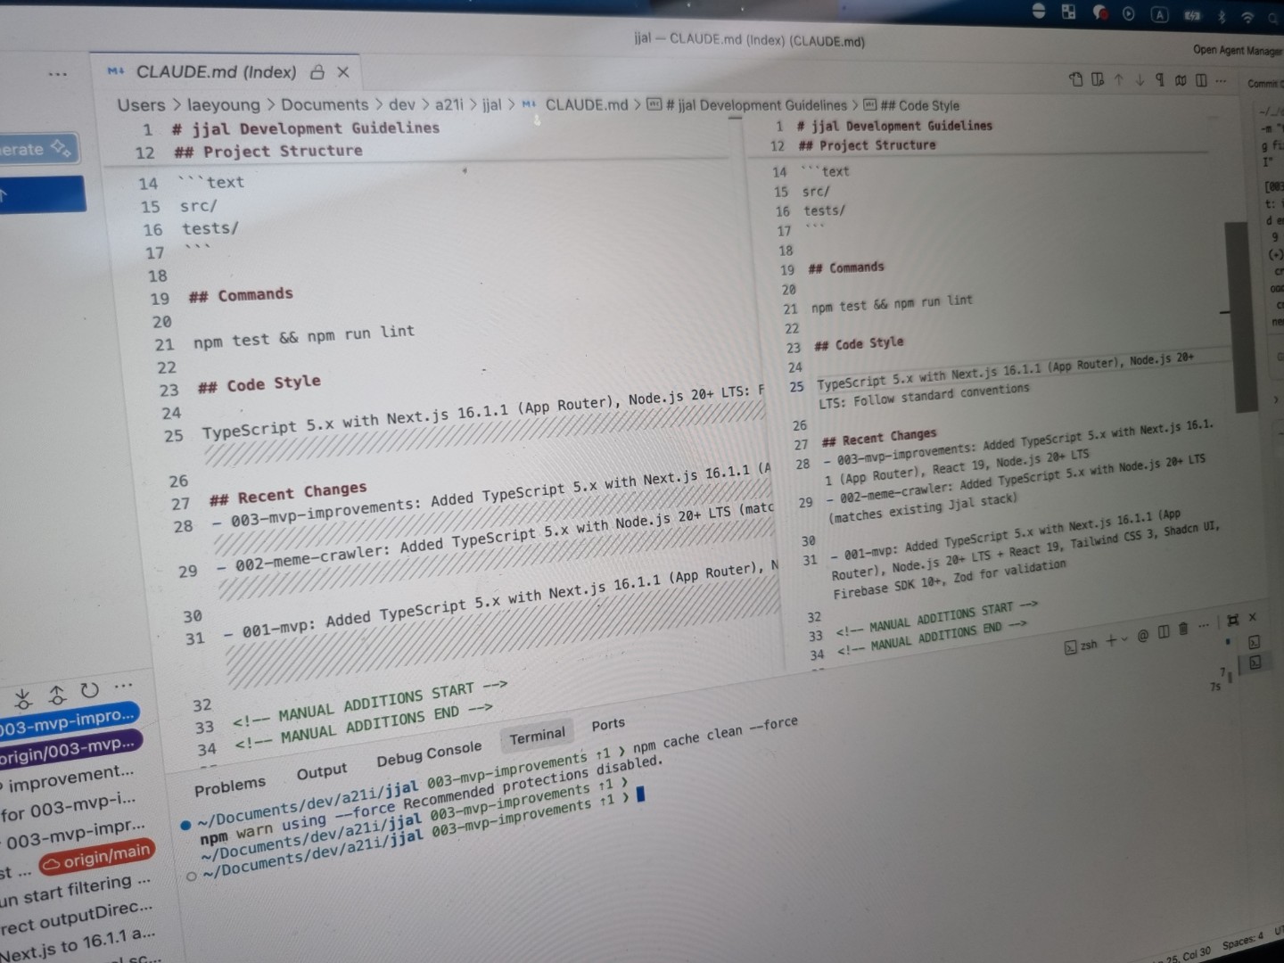Open the new terminal launch profile dropdown

(x=1123, y=638)
